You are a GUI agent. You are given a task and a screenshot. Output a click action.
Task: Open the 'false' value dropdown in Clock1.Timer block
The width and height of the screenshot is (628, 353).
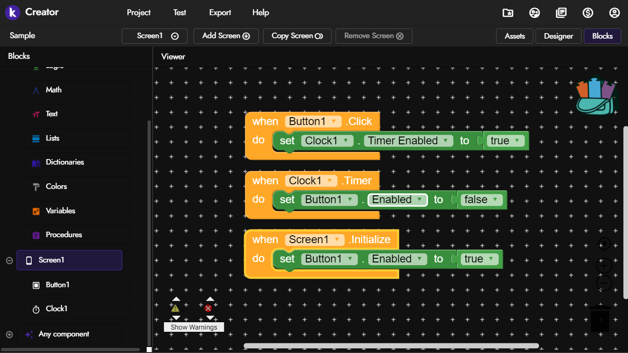[495, 199]
